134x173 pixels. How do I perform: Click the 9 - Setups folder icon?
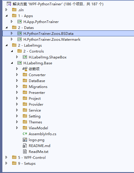pos(14,163)
